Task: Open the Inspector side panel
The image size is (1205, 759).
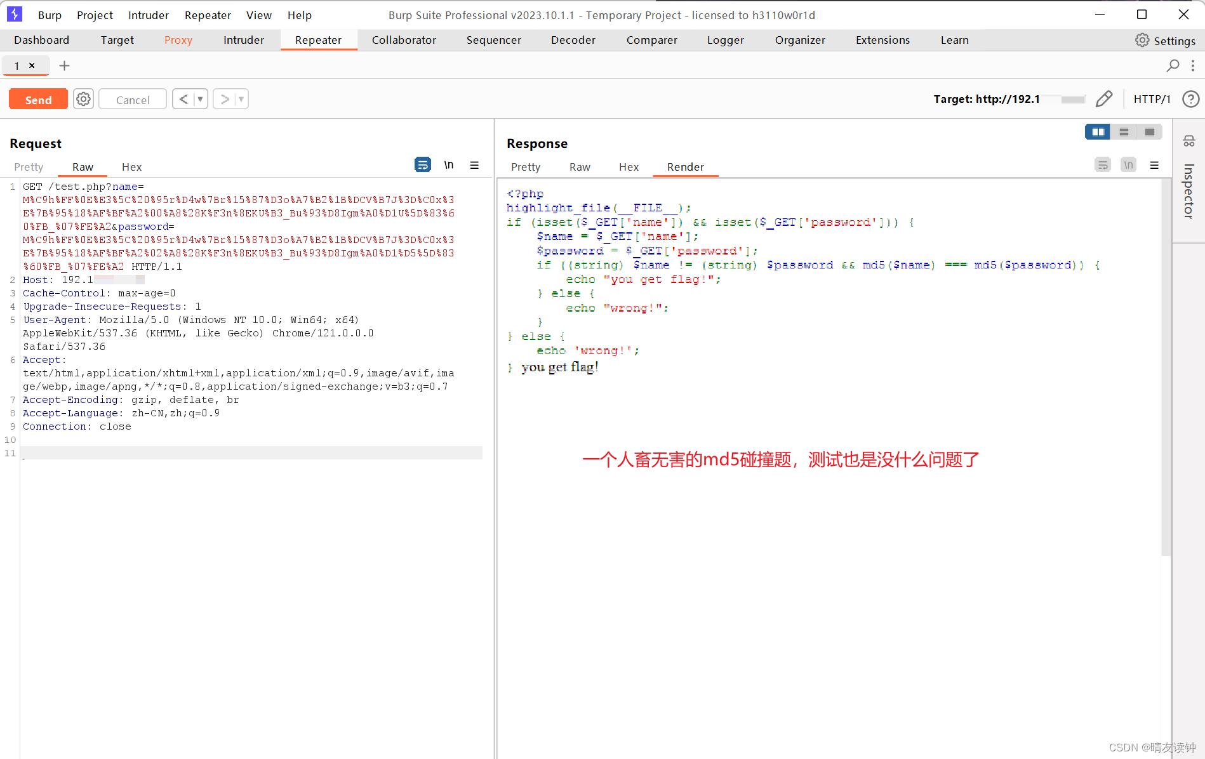Action: (x=1188, y=191)
